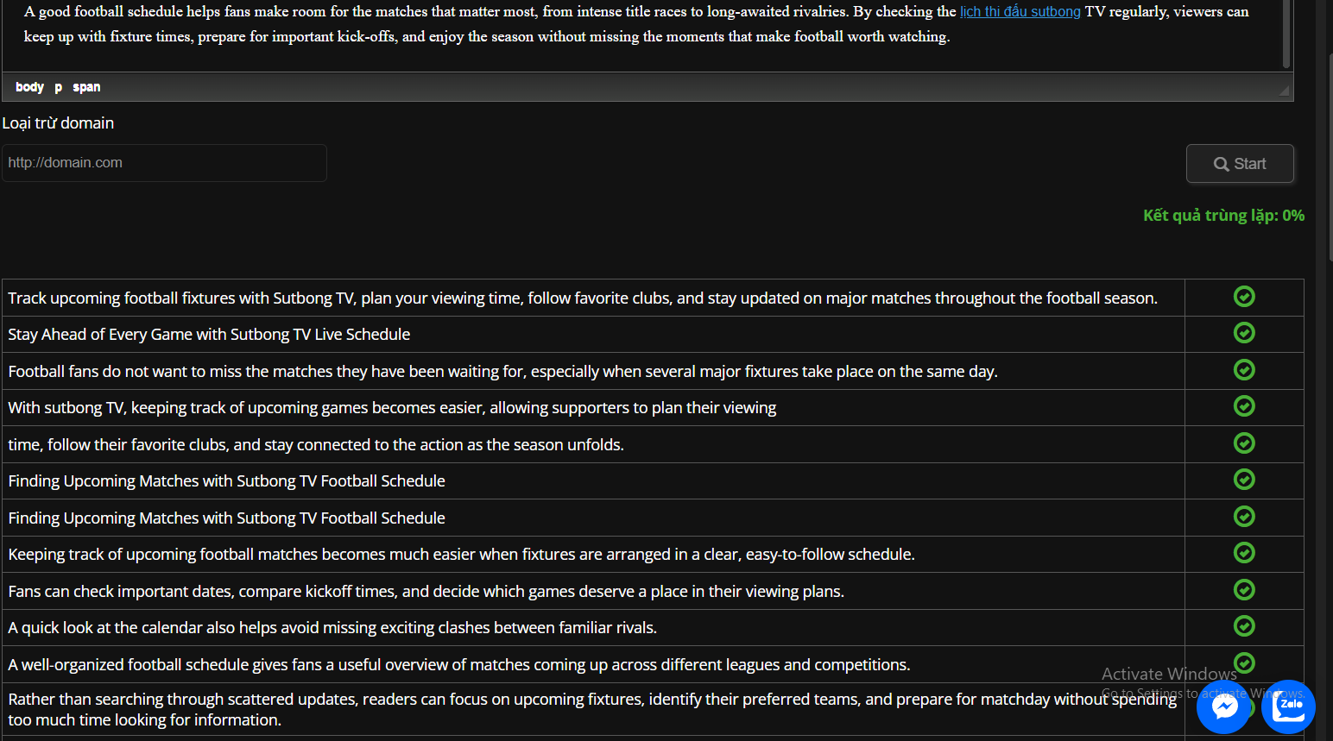Click checkmark in first 'Finding Upcoming Matches' row
Screen dimensions: 1333x741
coord(1244,480)
